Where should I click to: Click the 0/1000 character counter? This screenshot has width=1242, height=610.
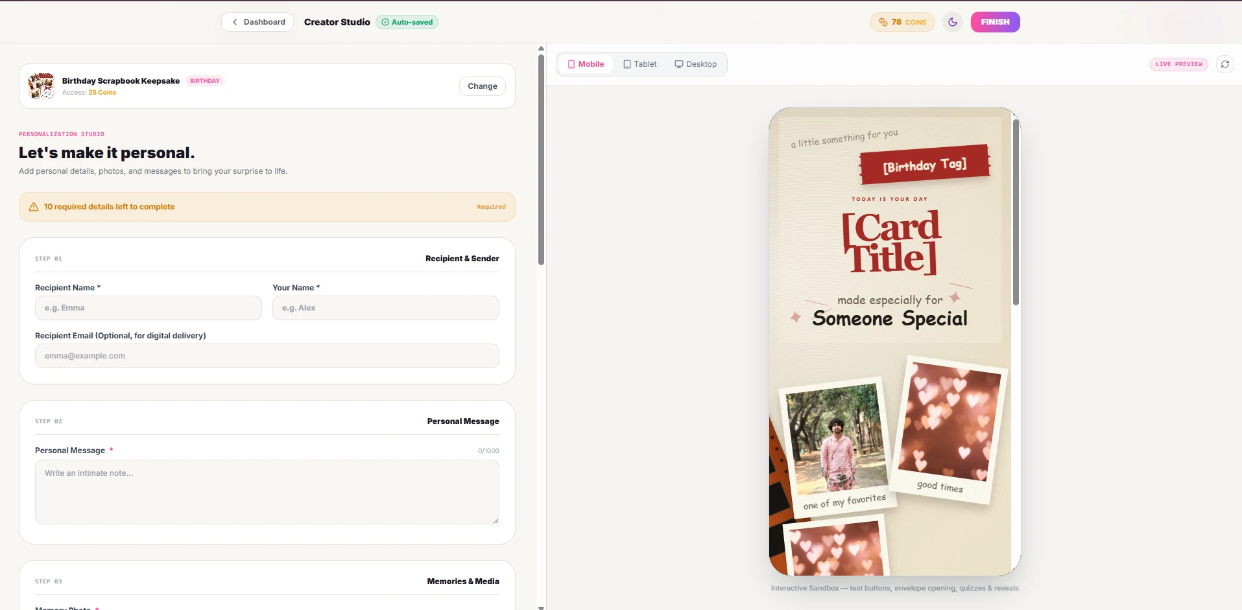point(488,451)
